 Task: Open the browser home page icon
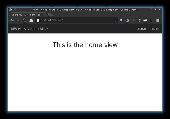point(31,20)
